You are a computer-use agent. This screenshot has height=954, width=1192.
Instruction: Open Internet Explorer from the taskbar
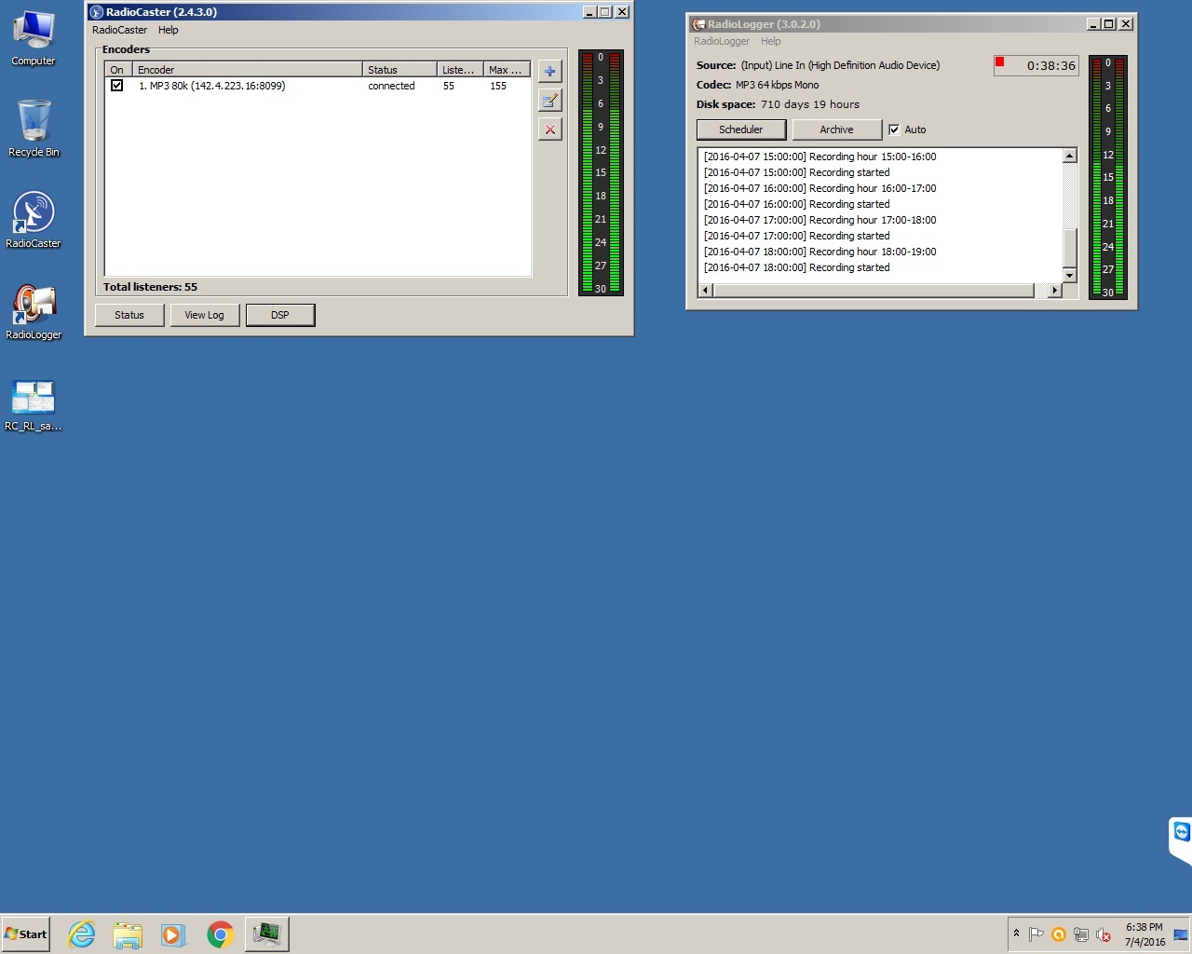click(x=82, y=934)
